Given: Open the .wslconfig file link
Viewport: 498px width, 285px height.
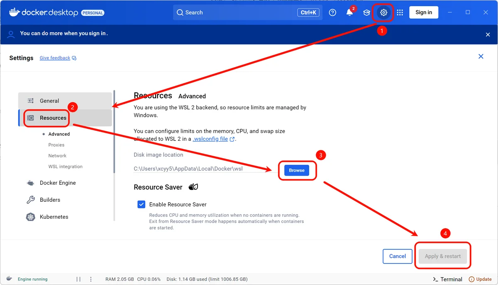Looking at the screenshot, I should [210, 139].
